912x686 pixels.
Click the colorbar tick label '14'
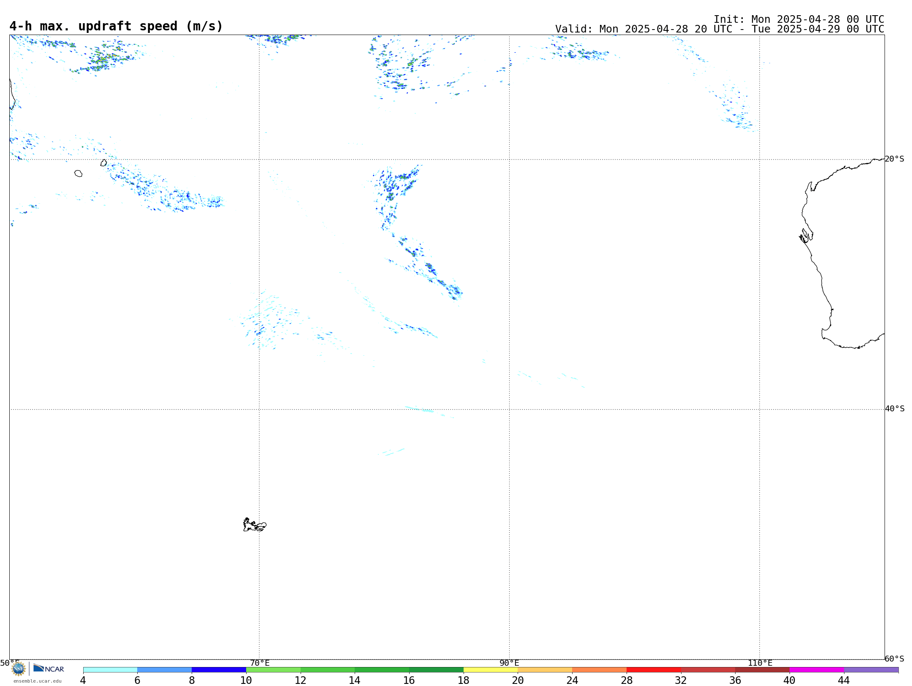(355, 681)
